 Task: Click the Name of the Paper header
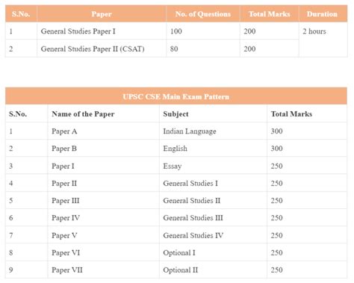pyautogui.click(x=103, y=113)
